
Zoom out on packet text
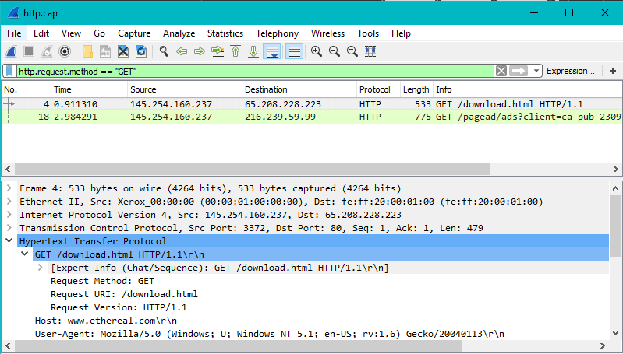(x=335, y=51)
